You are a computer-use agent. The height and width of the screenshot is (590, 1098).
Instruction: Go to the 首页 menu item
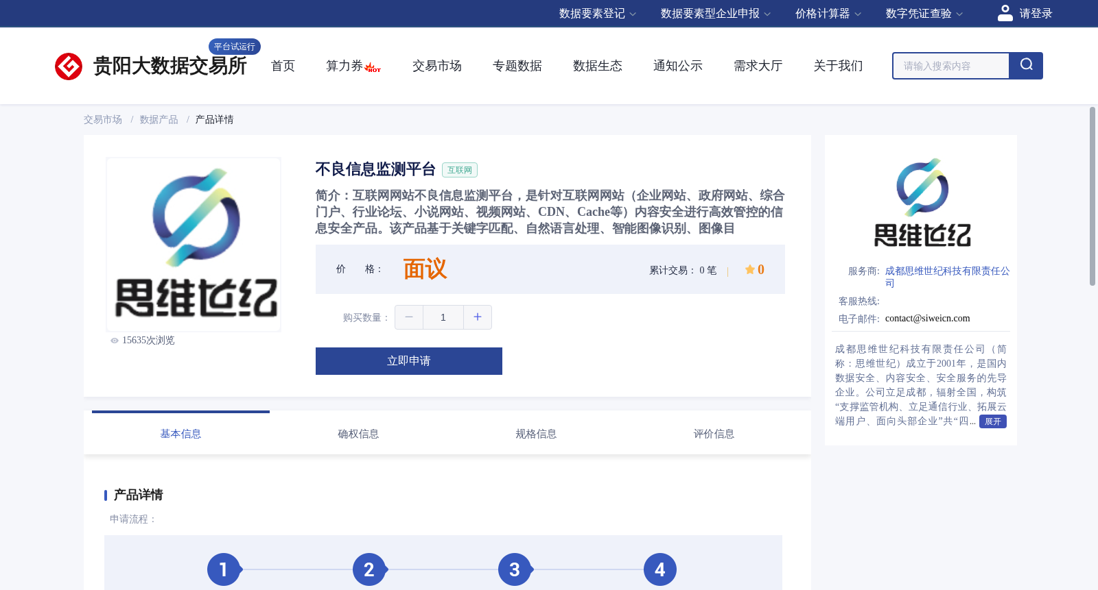pyautogui.click(x=283, y=66)
